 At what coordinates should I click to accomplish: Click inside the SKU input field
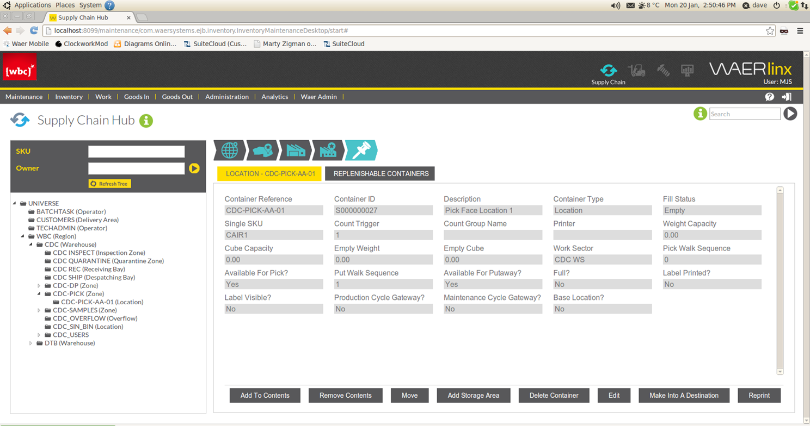pos(136,152)
